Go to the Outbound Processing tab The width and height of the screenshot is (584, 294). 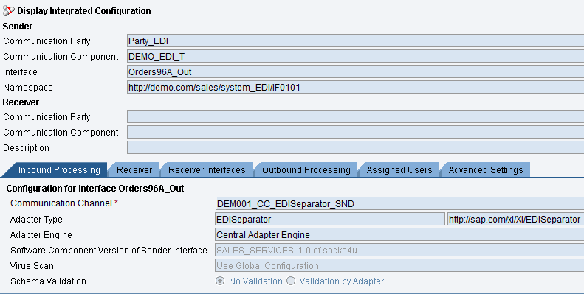tap(306, 170)
